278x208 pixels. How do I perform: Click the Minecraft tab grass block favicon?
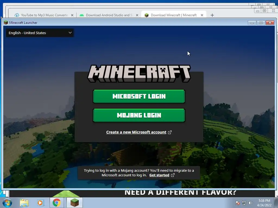[x=147, y=15]
